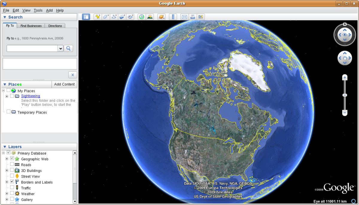
Task: Choose the Add Path tool
Action: tap(114, 17)
